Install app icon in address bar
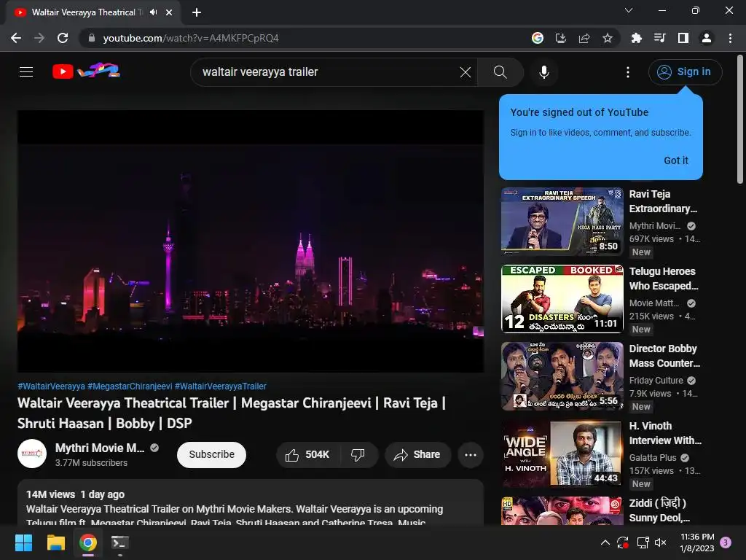746x560 pixels. (x=560, y=38)
